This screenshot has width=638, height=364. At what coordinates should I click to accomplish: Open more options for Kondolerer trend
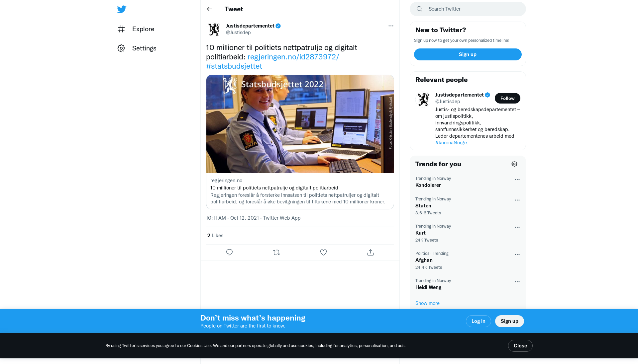pyautogui.click(x=517, y=180)
